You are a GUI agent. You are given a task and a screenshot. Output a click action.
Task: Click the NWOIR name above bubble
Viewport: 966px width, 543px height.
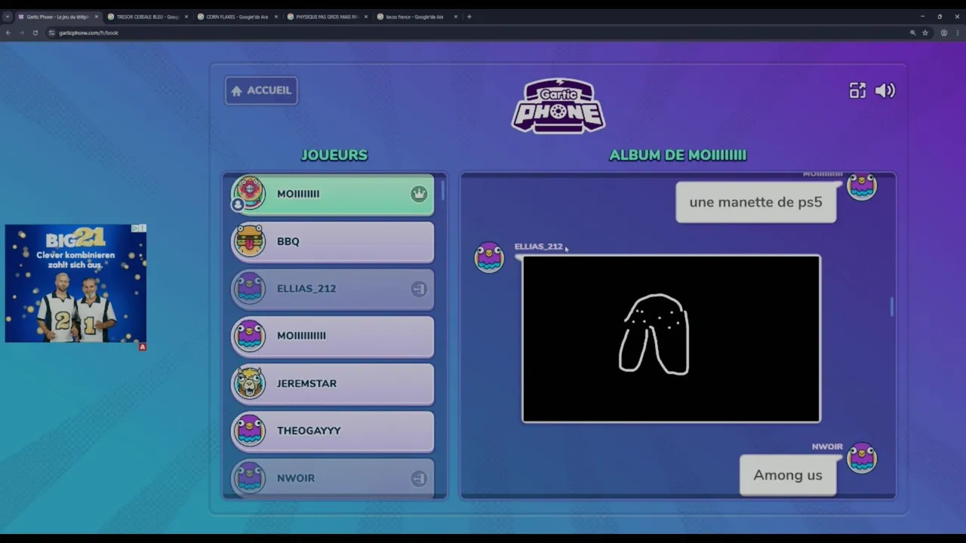point(827,446)
